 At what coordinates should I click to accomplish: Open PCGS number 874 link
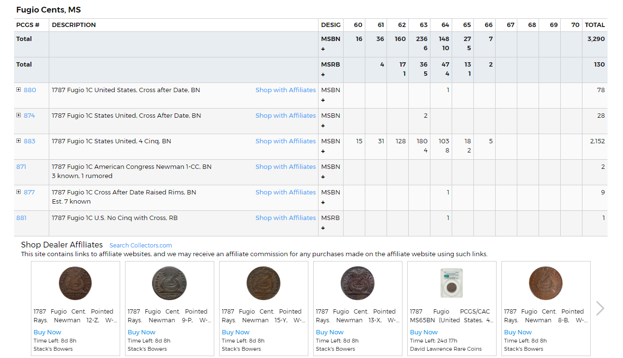tap(29, 116)
